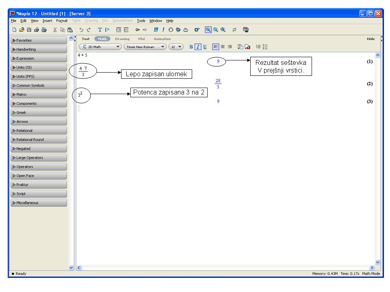The width and height of the screenshot is (390, 292).
Task: Toggle Underline formatting
Action: coord(205,47)
